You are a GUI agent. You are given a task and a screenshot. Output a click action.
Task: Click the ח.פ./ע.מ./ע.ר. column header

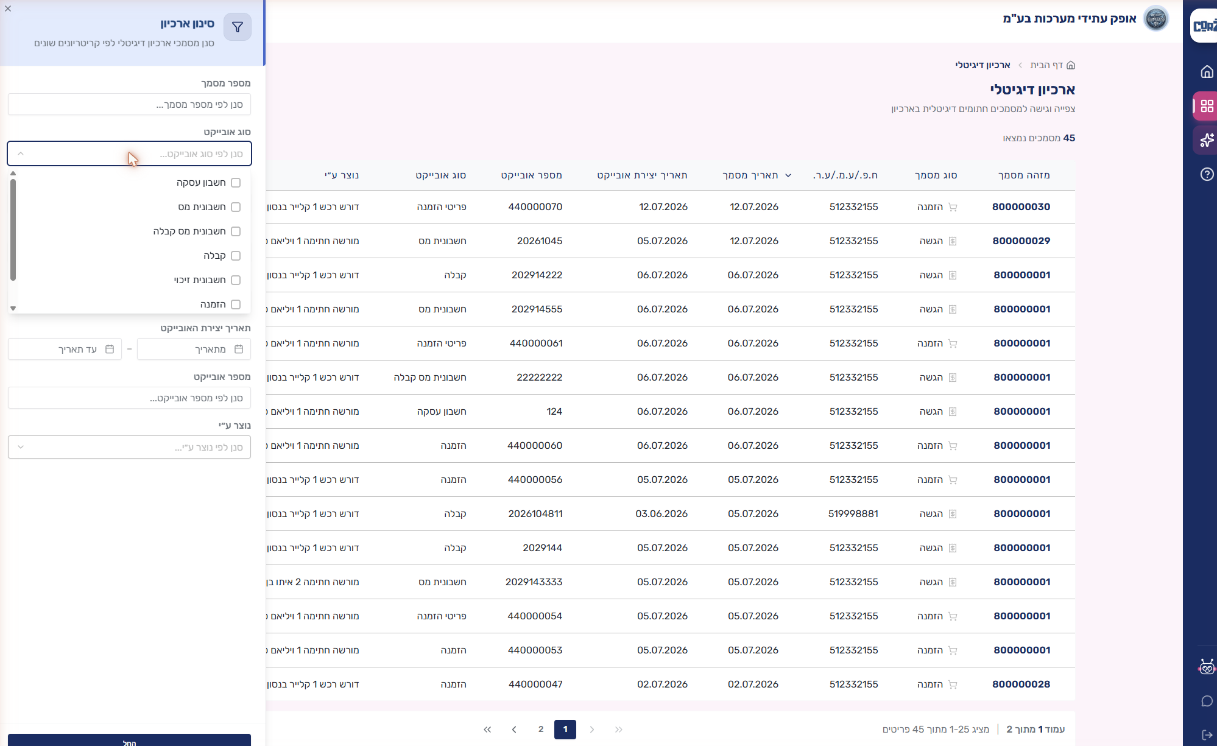(845, 175)
